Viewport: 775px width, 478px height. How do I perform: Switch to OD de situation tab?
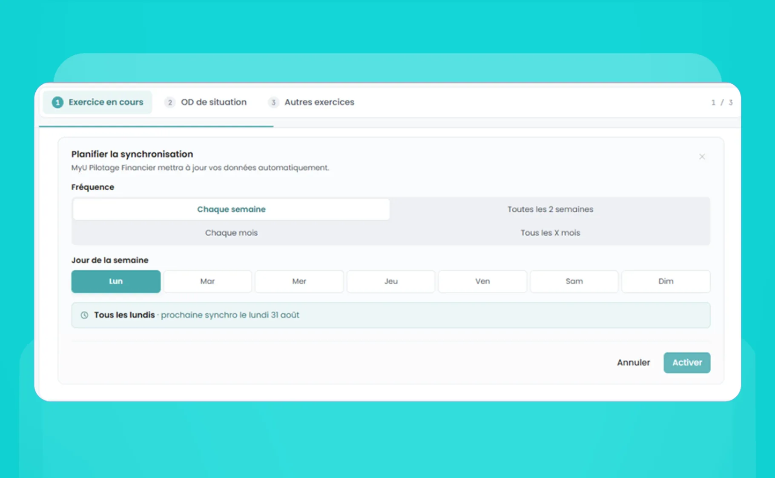pyautogui.click(x=205, y=102)
